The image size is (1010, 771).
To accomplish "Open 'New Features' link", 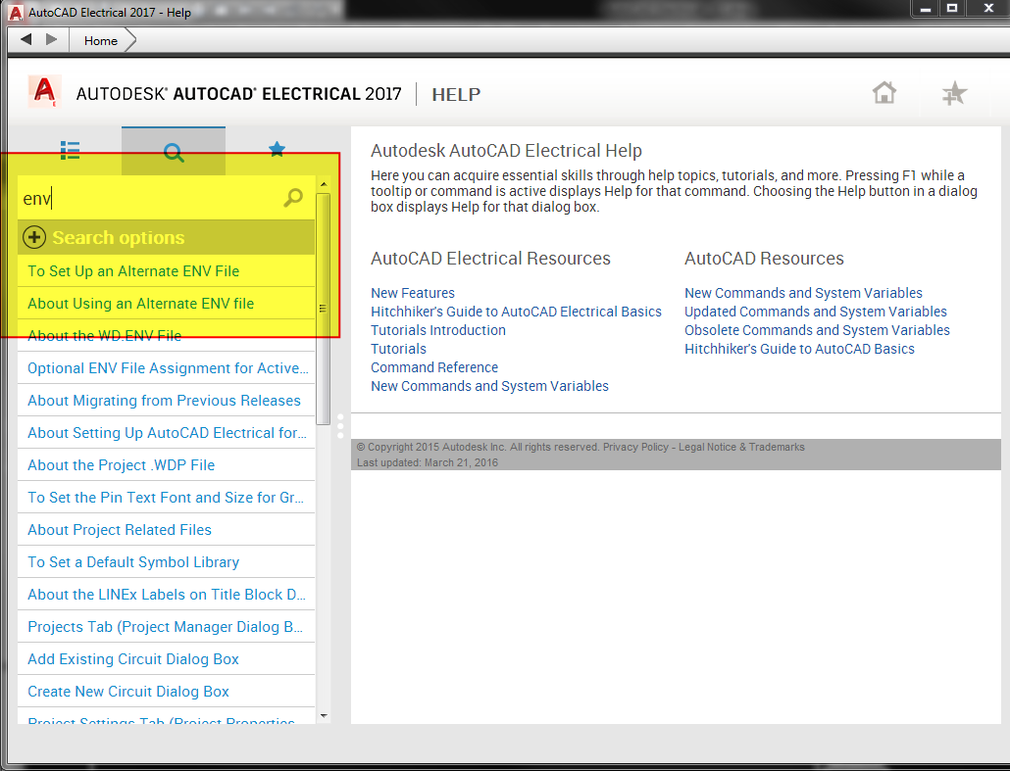I will 412,292.
